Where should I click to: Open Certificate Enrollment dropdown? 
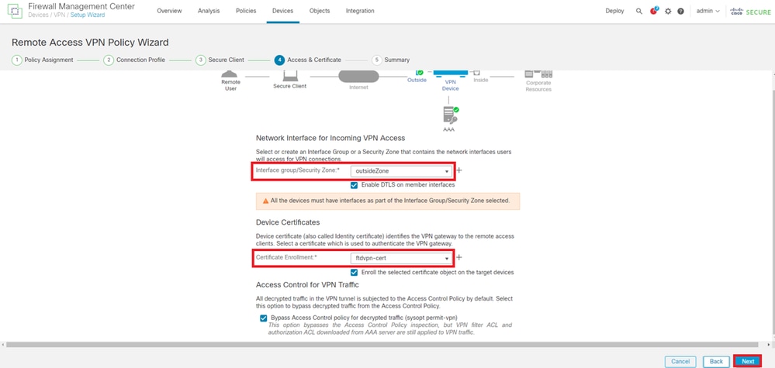coord(401,258)
